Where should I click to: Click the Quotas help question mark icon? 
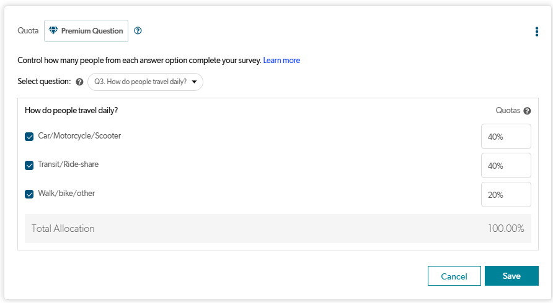(527, 111)
